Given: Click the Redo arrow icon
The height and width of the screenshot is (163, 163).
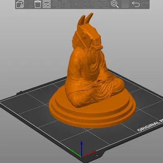Looking at the screenshot, I should tap(145, 4).
